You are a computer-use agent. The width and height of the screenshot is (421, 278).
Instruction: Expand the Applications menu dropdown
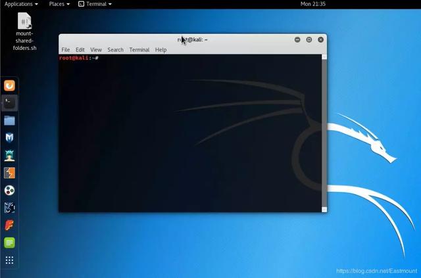coord(21,4)
